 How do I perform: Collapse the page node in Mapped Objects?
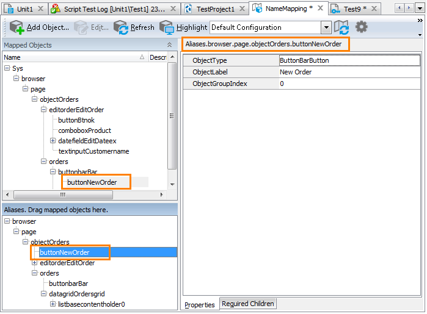click(x=25, y=88)
